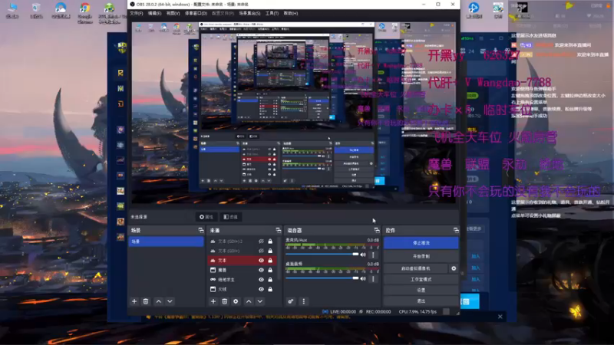
Task: Open the first desktop icon at top left
Action: pyautogui.click(x=12, y=11)
